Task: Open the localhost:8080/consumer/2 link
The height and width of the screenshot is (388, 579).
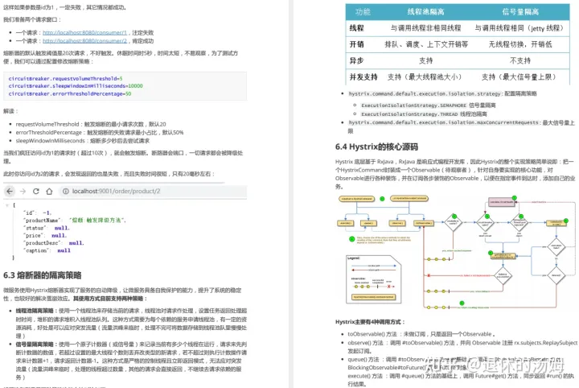Action: (84, 41)
